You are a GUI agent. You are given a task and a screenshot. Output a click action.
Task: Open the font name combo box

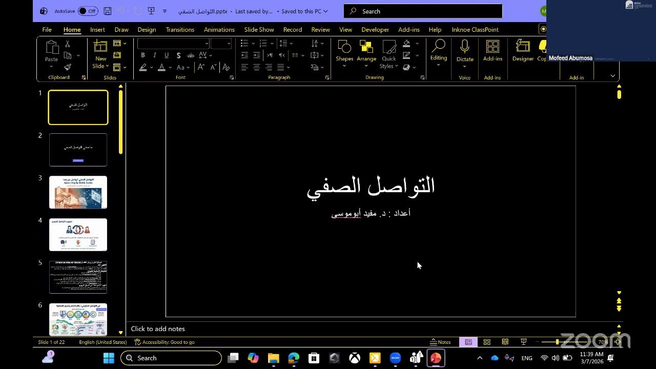(174, 44)
